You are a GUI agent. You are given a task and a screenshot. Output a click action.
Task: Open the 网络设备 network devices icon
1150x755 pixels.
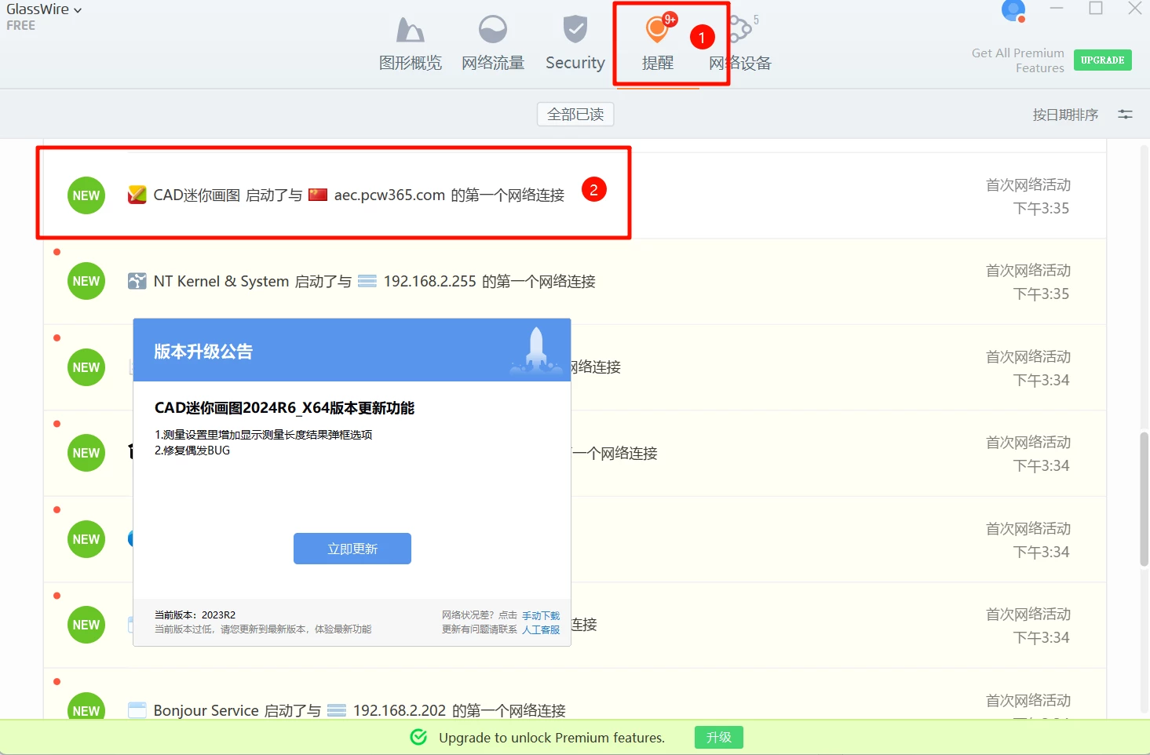740,31
